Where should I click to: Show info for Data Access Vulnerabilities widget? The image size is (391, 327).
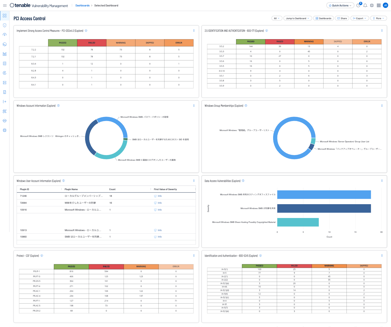pyautogui.click(x=243, y=181)
